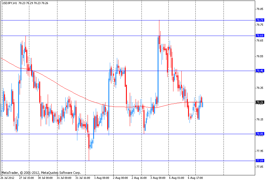Select the 1 Aug 08:00 time label
This screenshot has height=180, width=266.
pos(101,178)
